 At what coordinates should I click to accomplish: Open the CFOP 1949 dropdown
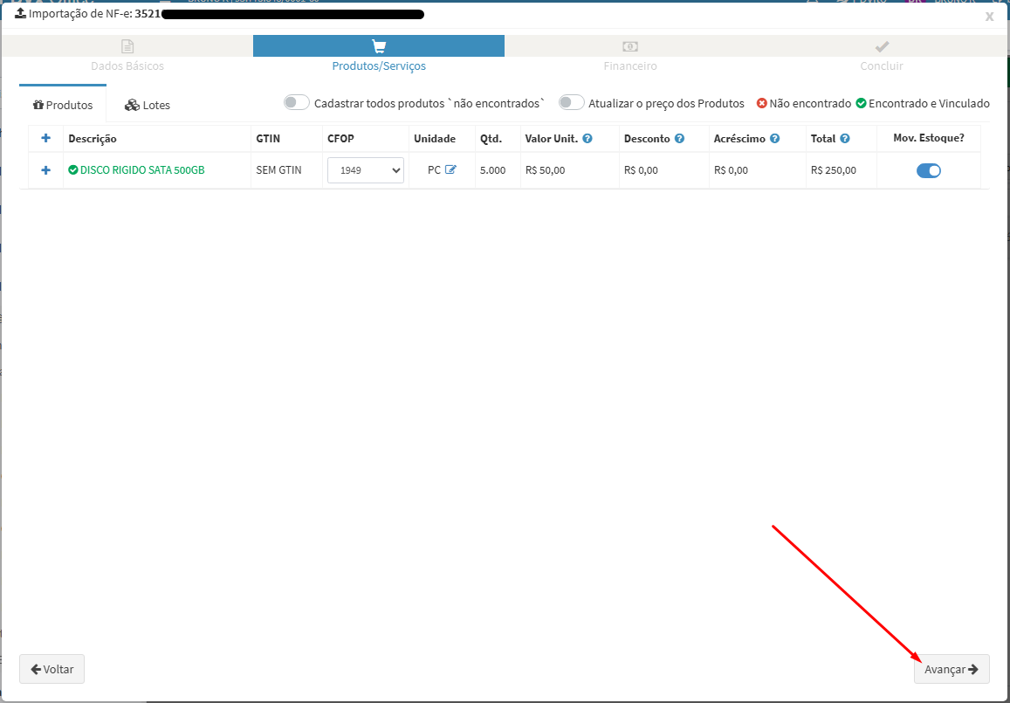(366, 170)
